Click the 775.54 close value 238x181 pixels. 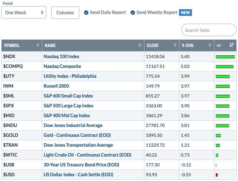tap(153, 76)
